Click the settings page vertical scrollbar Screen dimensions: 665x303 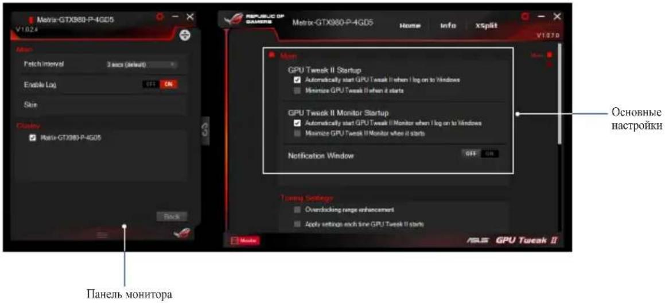click(559, 93)
